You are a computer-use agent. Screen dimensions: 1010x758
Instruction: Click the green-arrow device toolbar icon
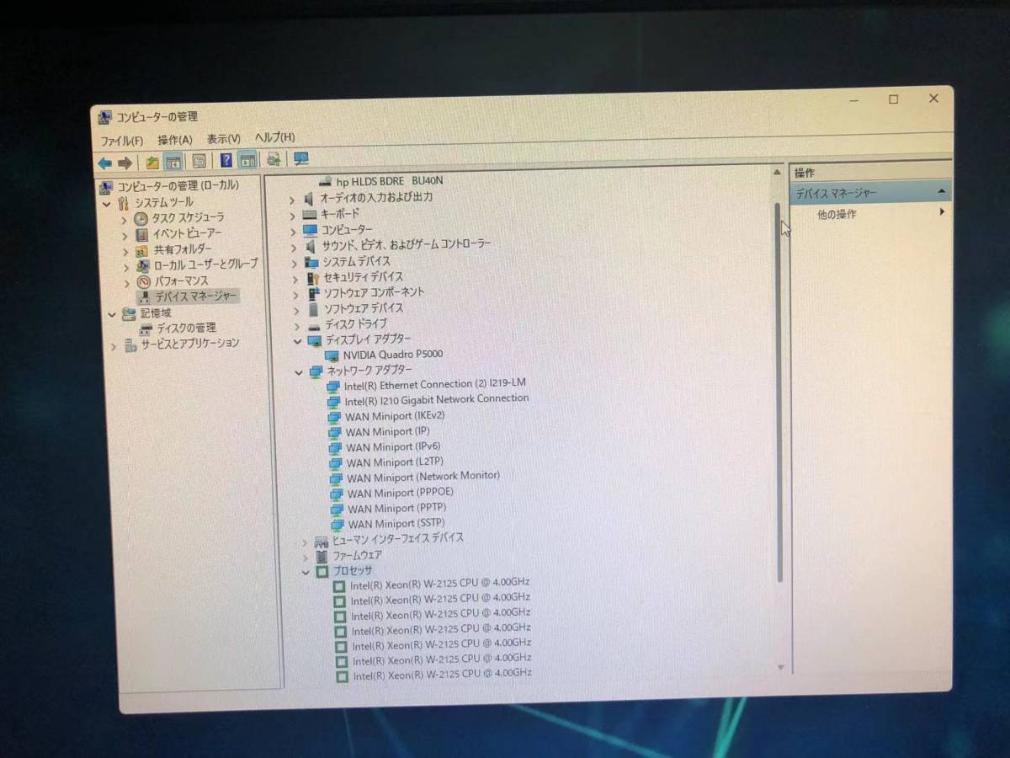(274, 159)
